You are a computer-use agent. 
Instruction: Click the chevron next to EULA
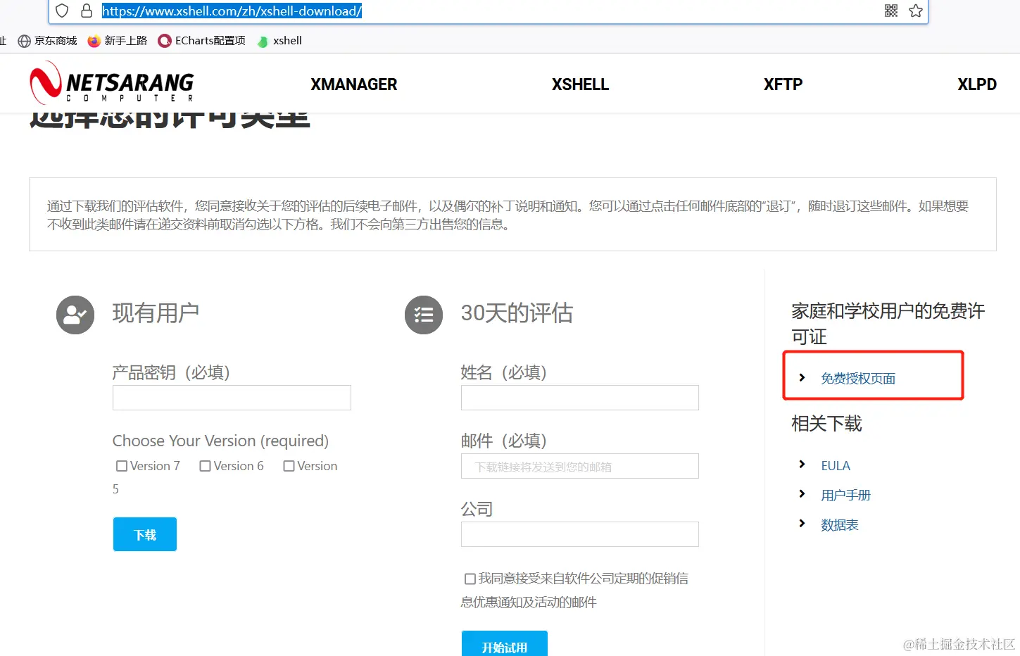click(802, 465)
